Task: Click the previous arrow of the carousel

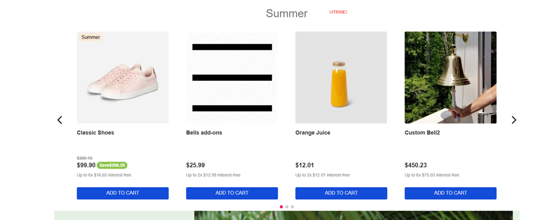Action: coord(60,120)
